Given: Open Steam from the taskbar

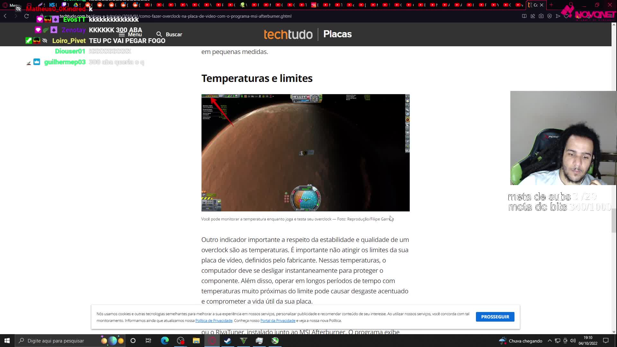Looking at the screenshot, I should point(228,341).
